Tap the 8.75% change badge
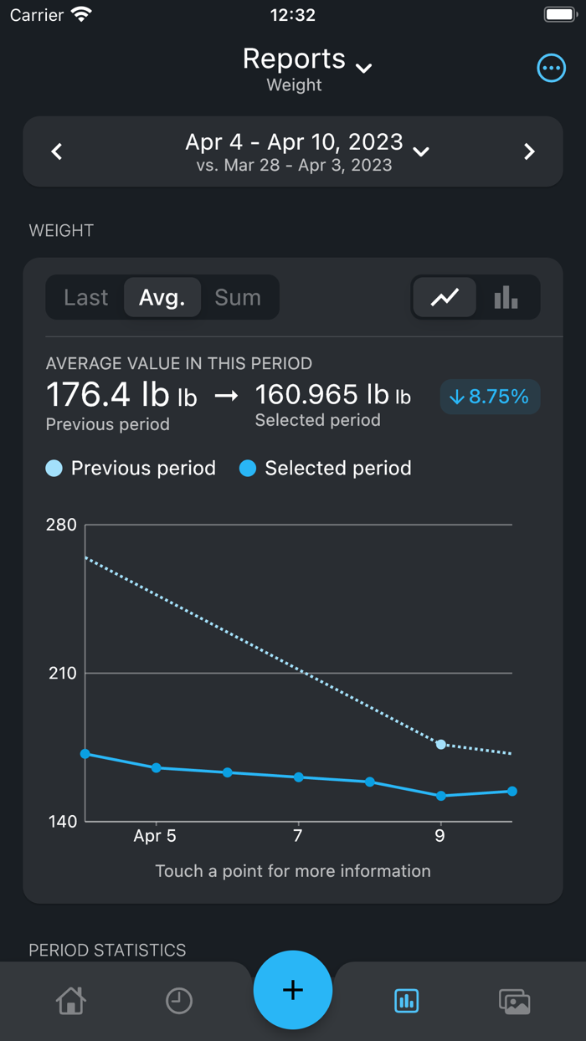This screenshot has height=1041, width=586. pyautogui.click(x=490, y=397)
